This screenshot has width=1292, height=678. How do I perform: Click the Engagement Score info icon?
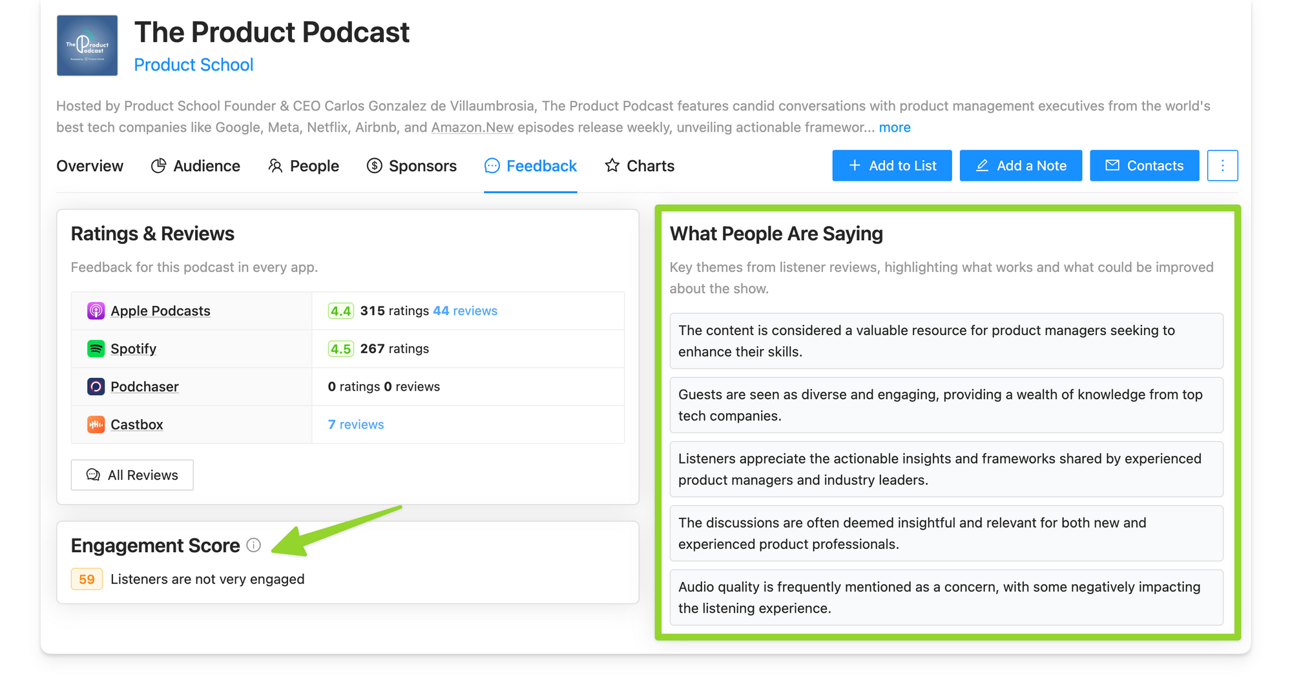[254, 545]
